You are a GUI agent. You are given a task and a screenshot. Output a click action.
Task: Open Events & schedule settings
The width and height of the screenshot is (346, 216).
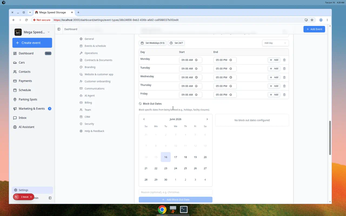coord(95,46)
